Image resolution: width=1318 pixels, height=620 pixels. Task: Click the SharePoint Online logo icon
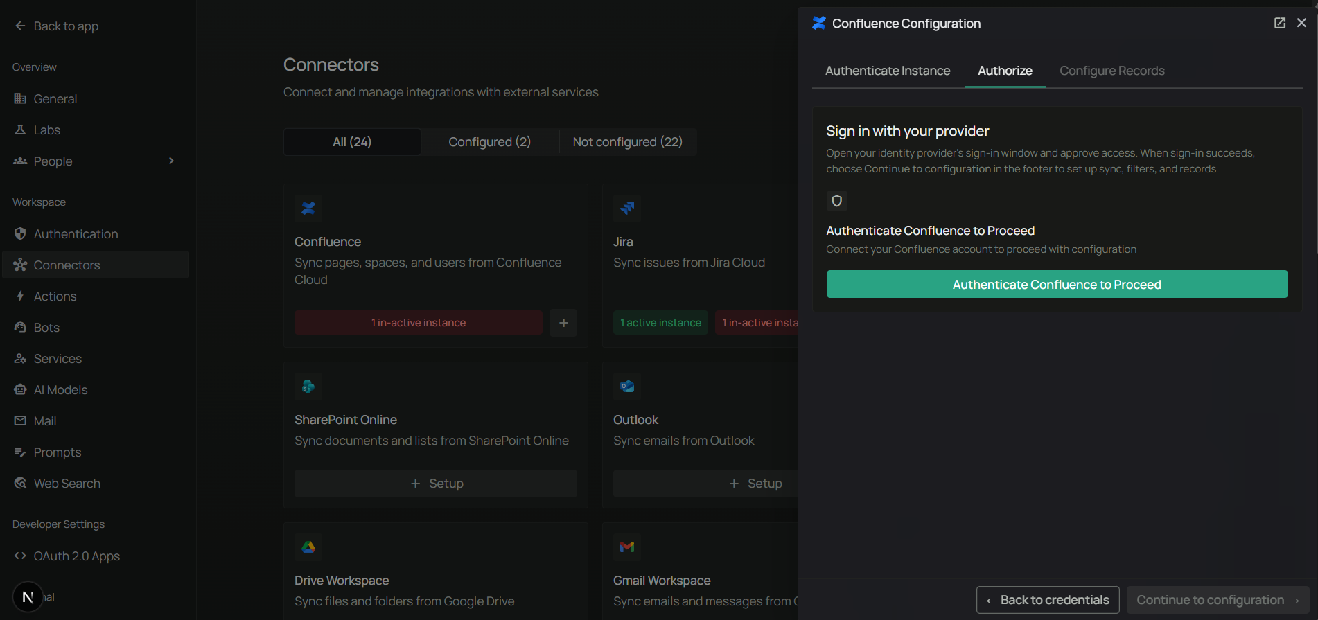click(308, 386)
